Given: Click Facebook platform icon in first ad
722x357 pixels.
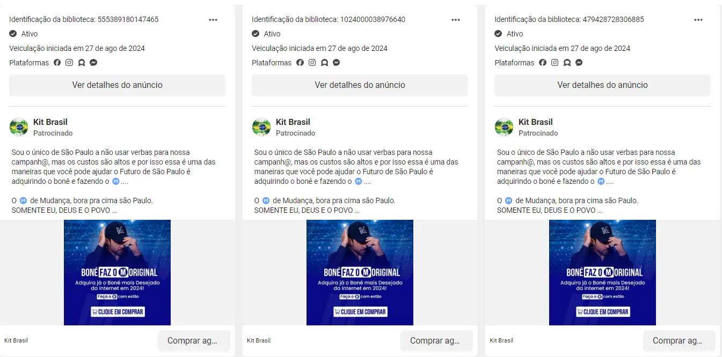Looking at the screenshot, I should [57, 63].
